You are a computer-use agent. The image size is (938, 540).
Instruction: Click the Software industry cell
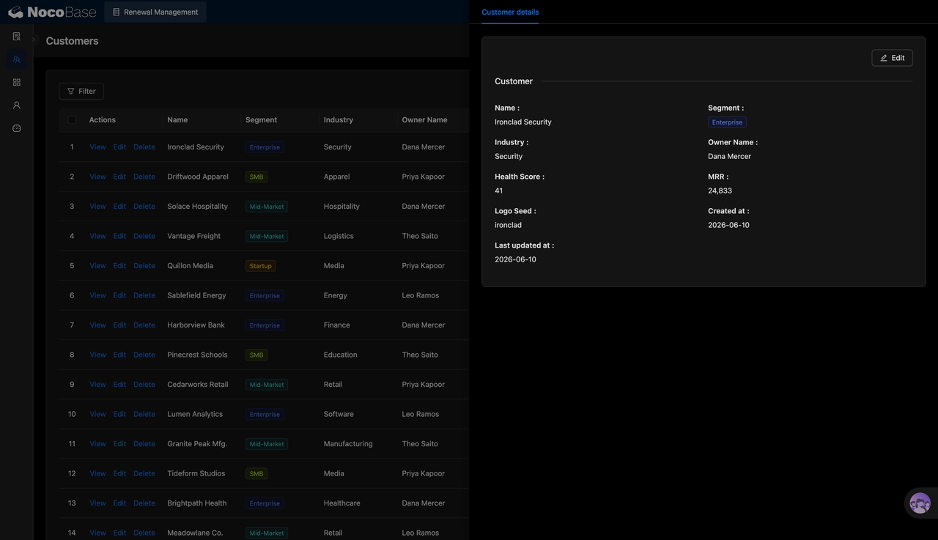coord(339,414)
